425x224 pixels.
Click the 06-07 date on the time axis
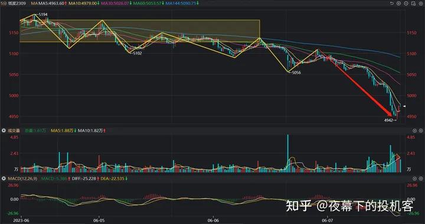pos(327,220)
